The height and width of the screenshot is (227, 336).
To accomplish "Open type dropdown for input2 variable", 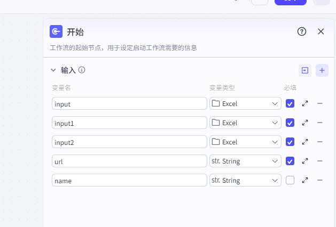I will click(245, 142).
